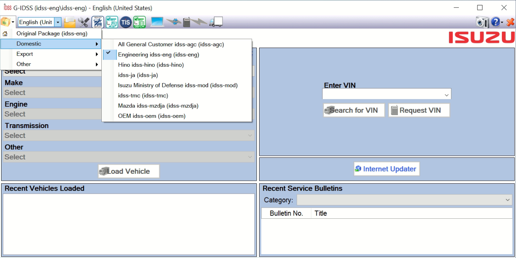Click the blue connection arrows icon
The height and width of the screenshot is (258, 516).
coord(173,22)
